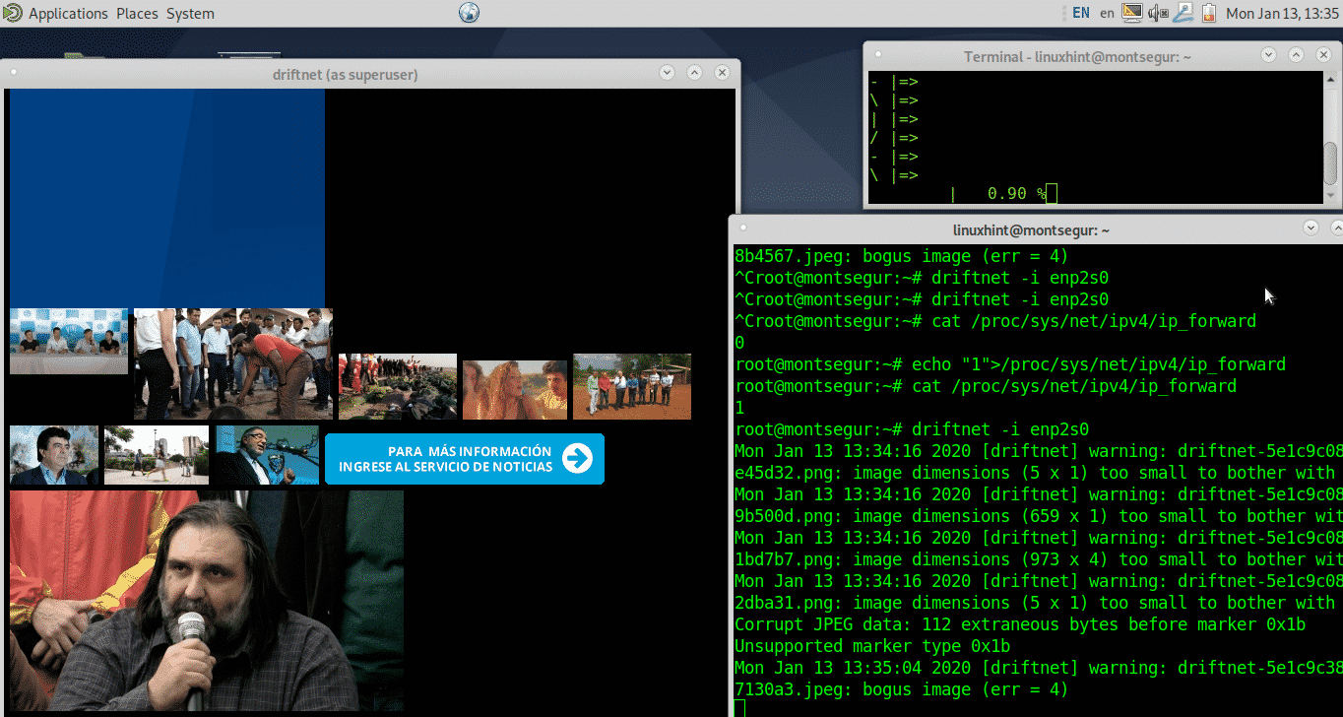Open the display monitor tray icon
Screen dimensions: 1343x717
[x=1132, y=13]
